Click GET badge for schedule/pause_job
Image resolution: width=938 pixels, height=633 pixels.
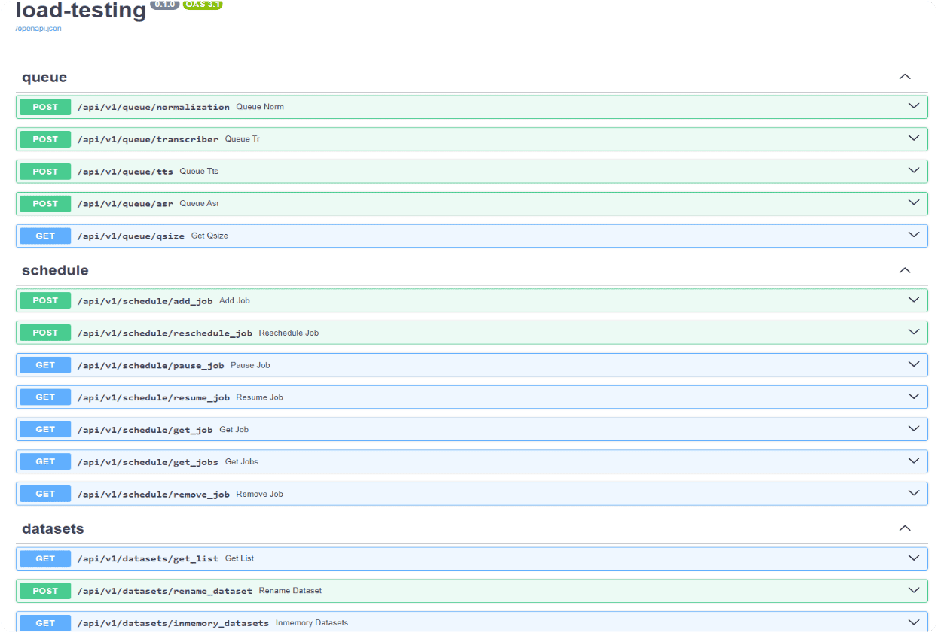[45, 365]
